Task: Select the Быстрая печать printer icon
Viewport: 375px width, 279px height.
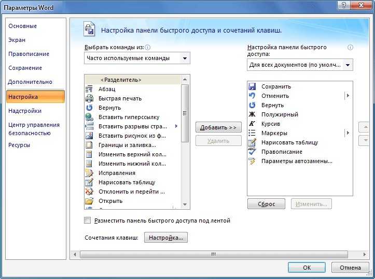Action: 89,98
